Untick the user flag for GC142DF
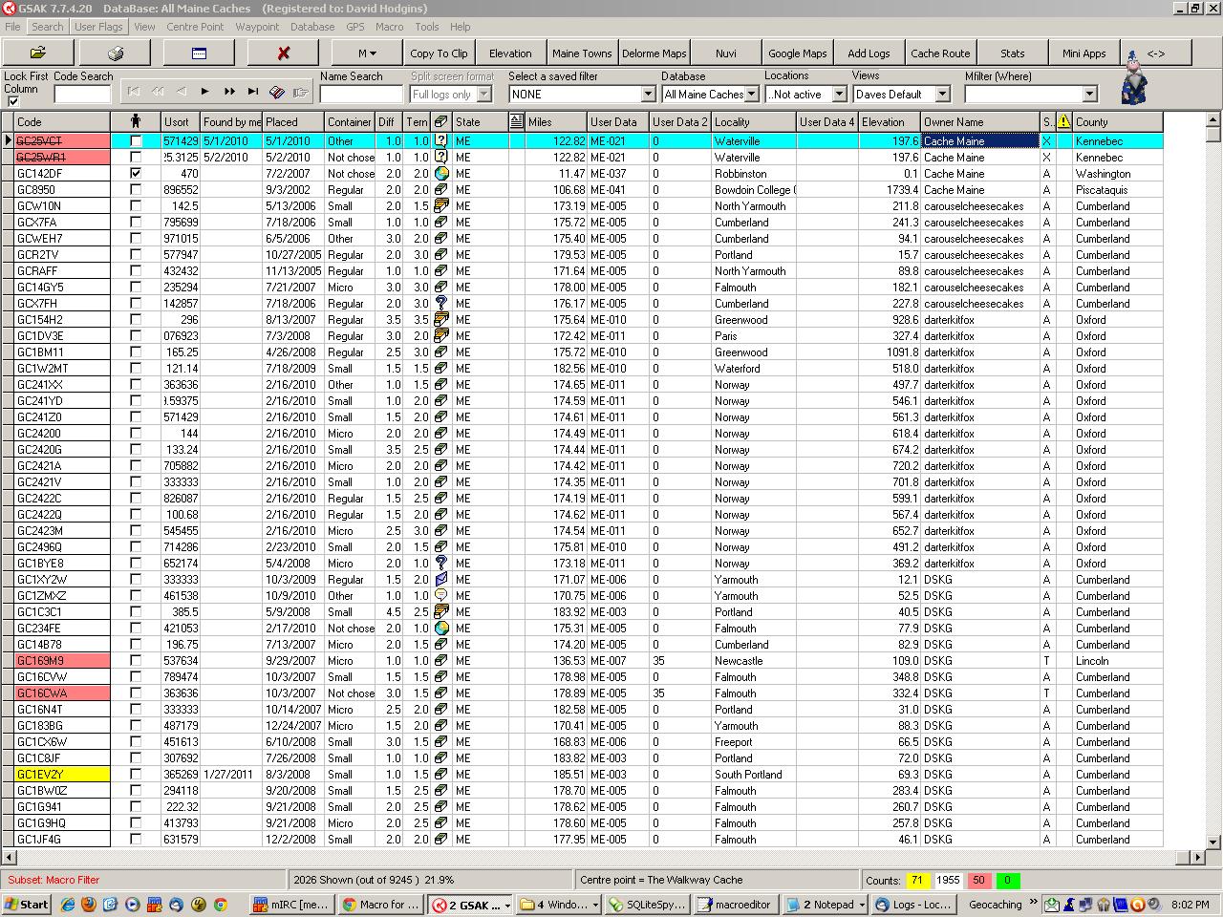This screenshot has height=917, width=1223. (136, 174)
